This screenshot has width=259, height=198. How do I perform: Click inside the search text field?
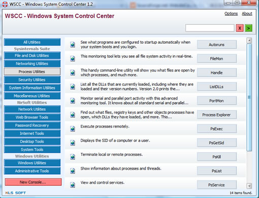[x=210, y=28]
